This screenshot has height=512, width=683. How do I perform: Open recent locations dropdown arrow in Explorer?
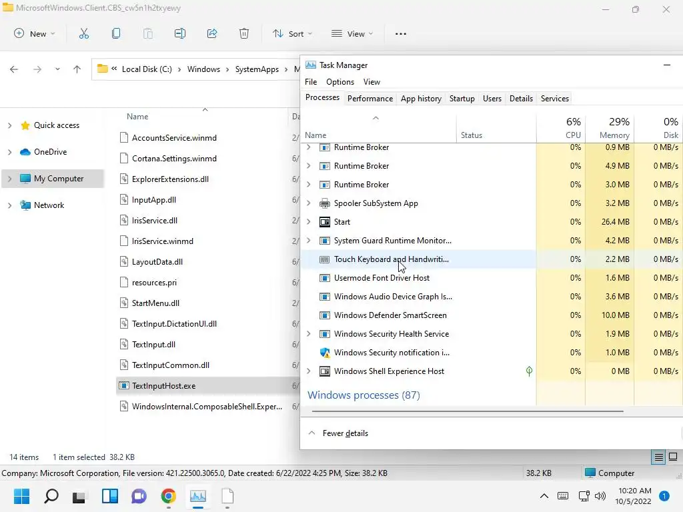(57, 69)
